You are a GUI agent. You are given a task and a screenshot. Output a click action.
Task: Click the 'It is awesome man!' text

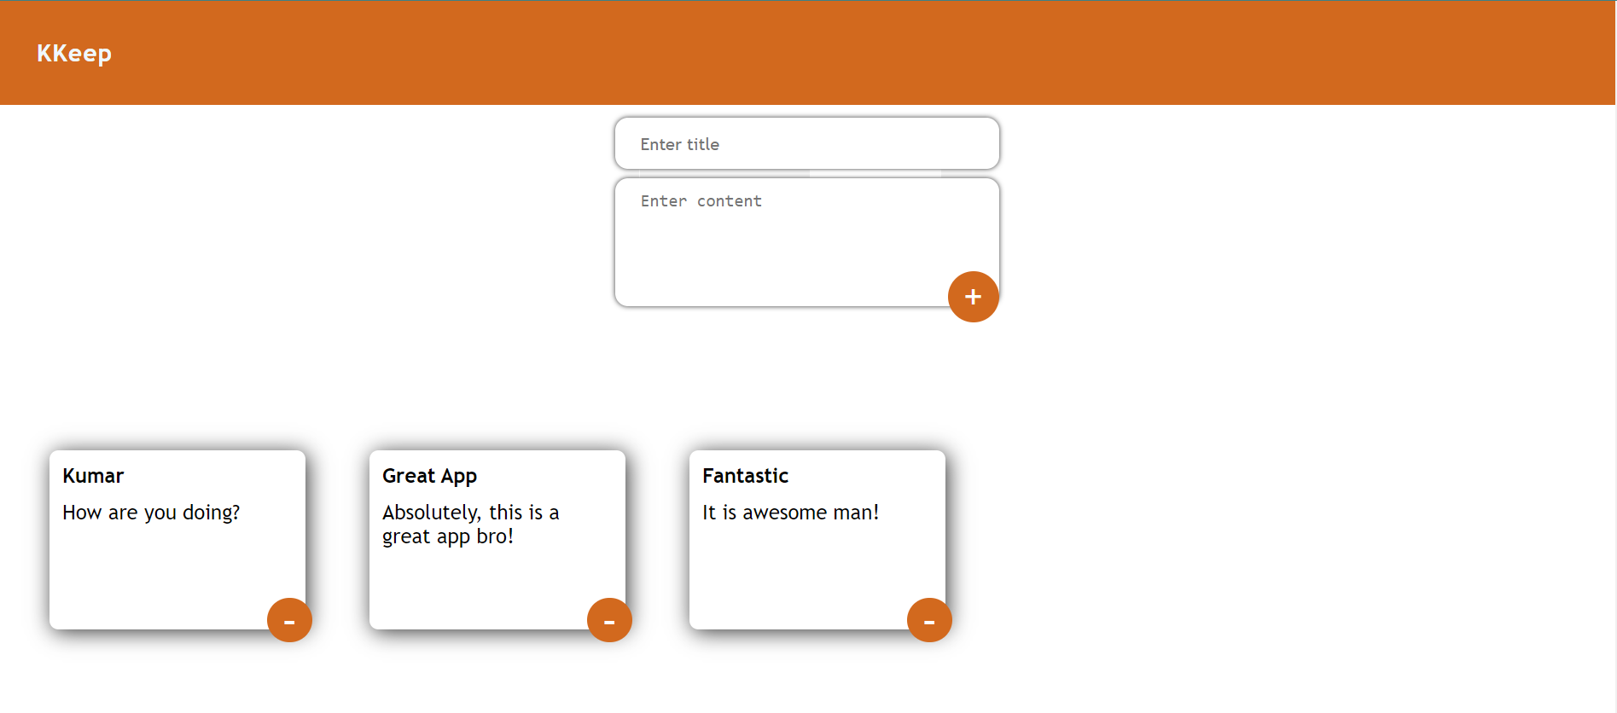pyautogui.click(x=790, y=513)
